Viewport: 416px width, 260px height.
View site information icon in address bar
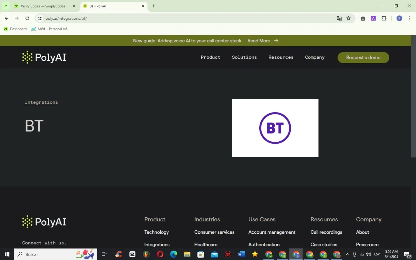pyautogui.click(x=40, y=18)
